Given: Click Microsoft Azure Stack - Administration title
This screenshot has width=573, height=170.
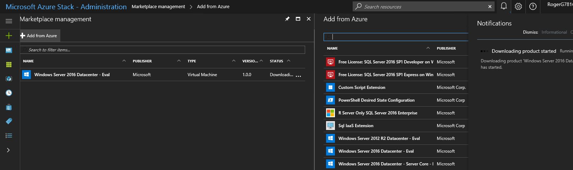Looking at the screenshot, I should click(x=66, y=7).
